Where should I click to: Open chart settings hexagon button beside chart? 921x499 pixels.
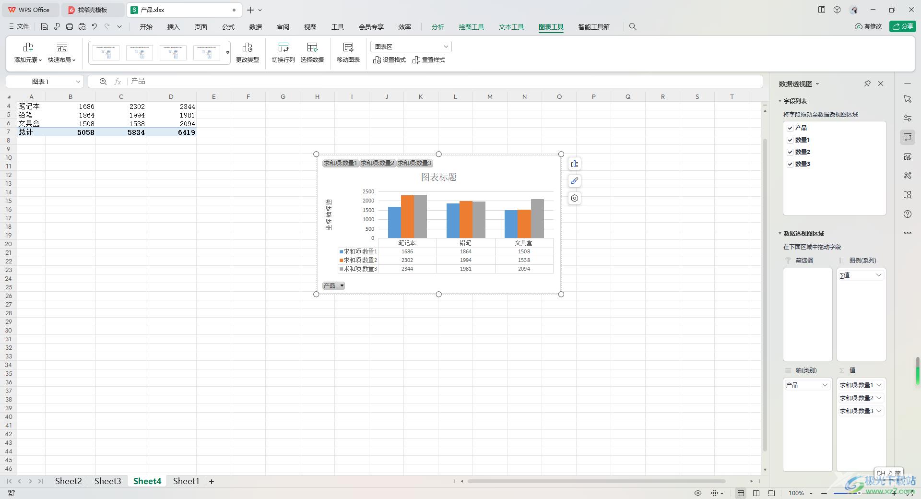(575, 198)
